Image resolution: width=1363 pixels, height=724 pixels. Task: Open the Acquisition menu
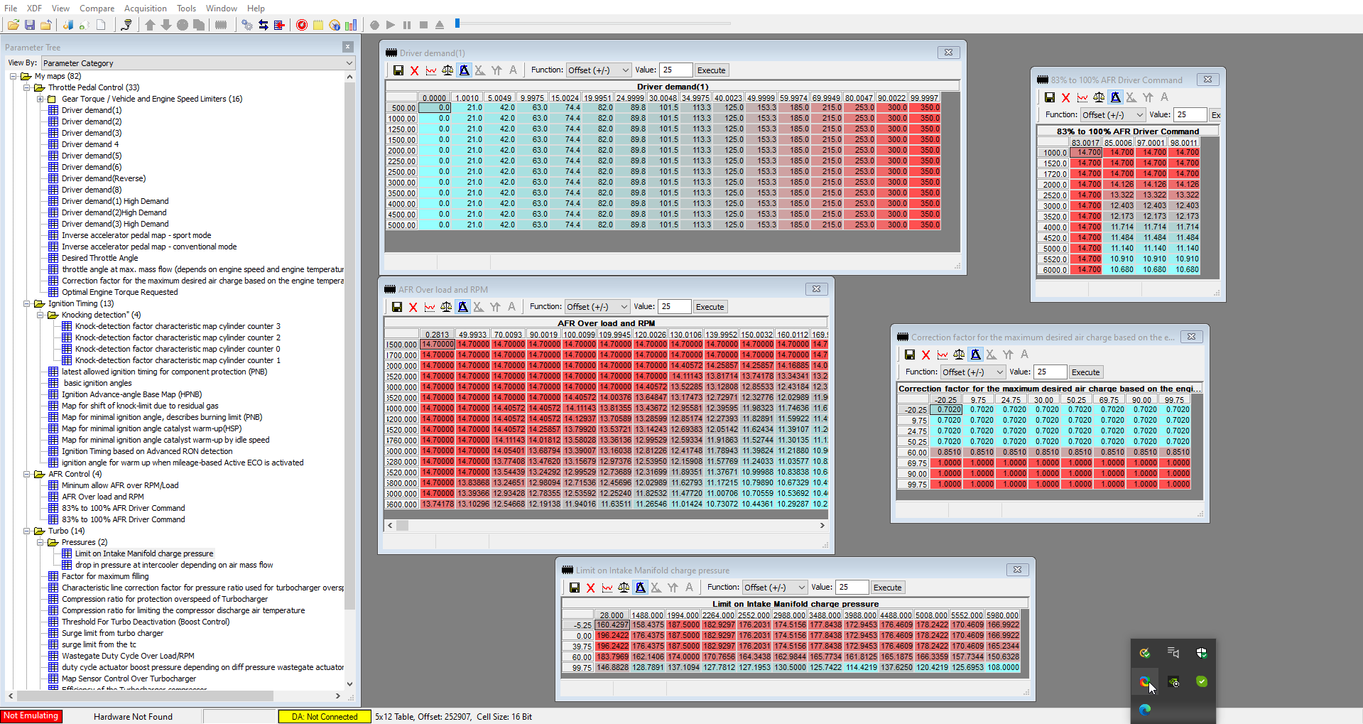click(x=146, y=9)
